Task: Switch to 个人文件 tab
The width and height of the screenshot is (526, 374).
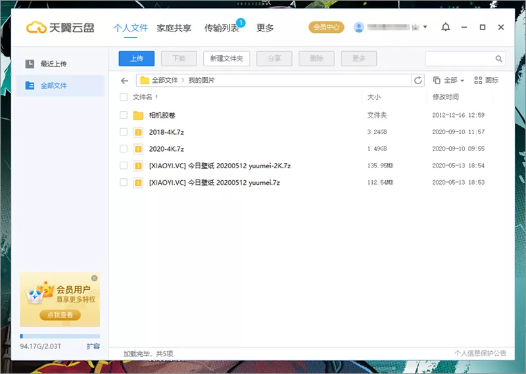Action: 130,28
